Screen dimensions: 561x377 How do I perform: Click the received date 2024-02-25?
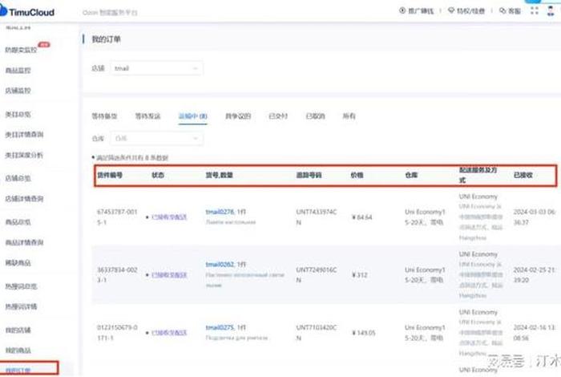click(x=535, y=275)
